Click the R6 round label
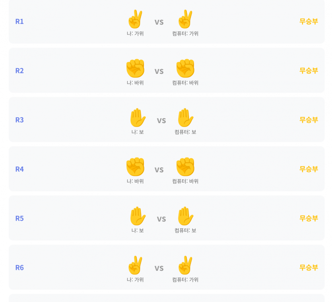 (x=19, y=267)
